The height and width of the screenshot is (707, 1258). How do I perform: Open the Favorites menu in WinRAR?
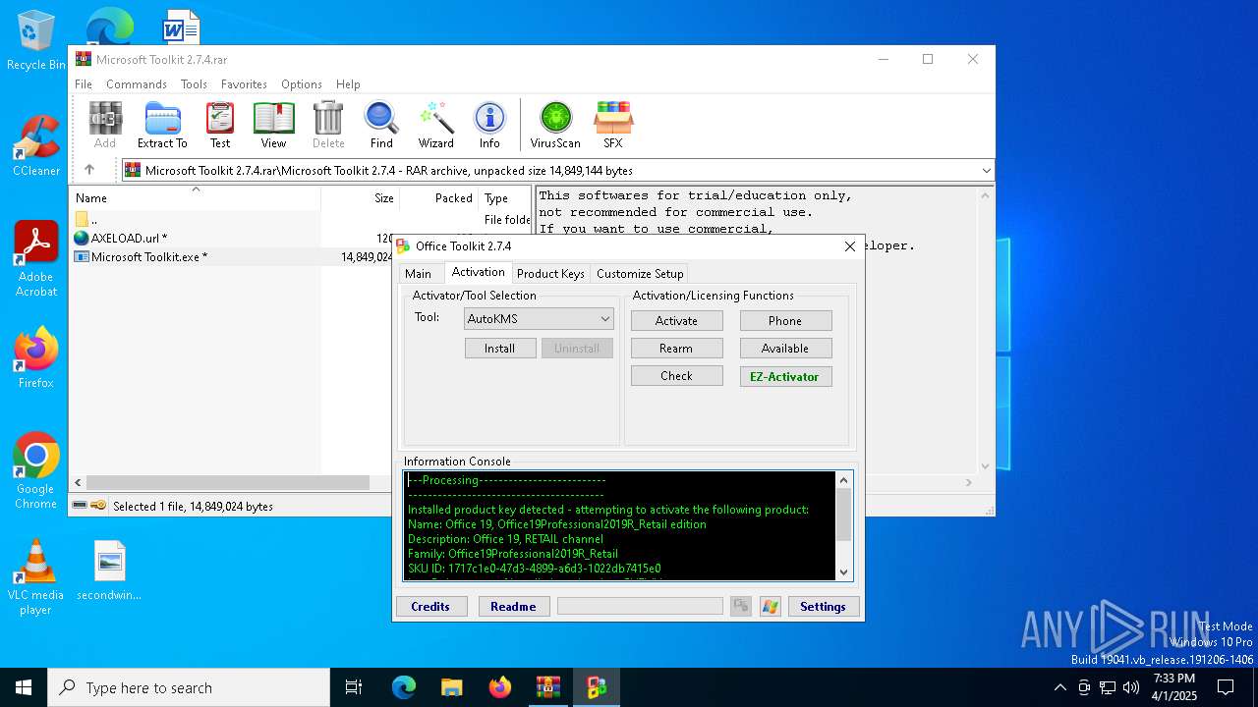(x=244, y=84)
